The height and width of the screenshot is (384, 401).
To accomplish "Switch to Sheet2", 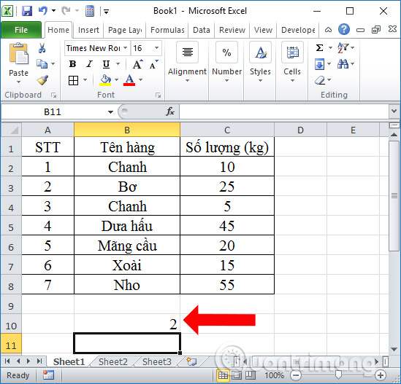I will pyautogui.click(x=113, y=362).
